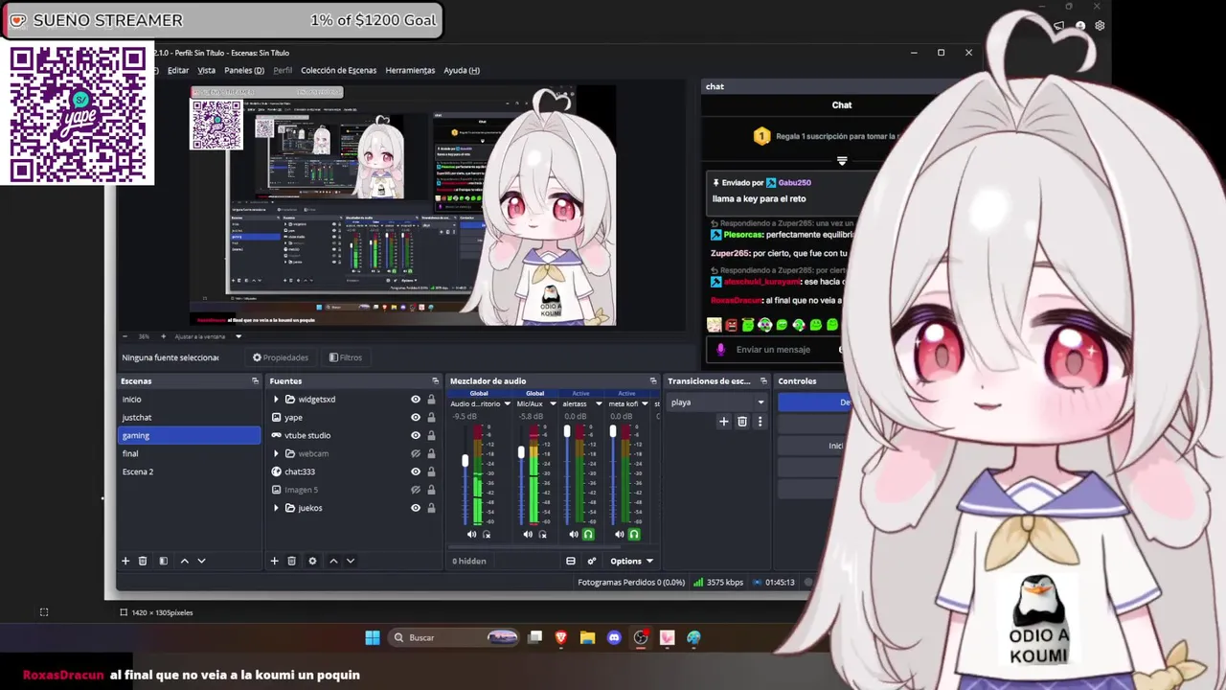The height and width of the screenshot is (690, 1226).
Task: Open the Ayuda (H) menu
Action: pos(462,70)
